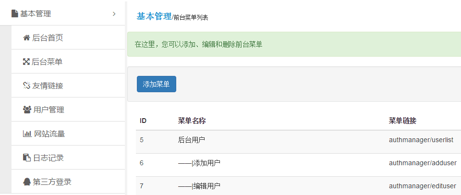461x195 pixels.
Task: Click the authmanager/adduser link text
Action: tap(423, 163)
